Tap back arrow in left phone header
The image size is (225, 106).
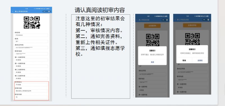13,11
